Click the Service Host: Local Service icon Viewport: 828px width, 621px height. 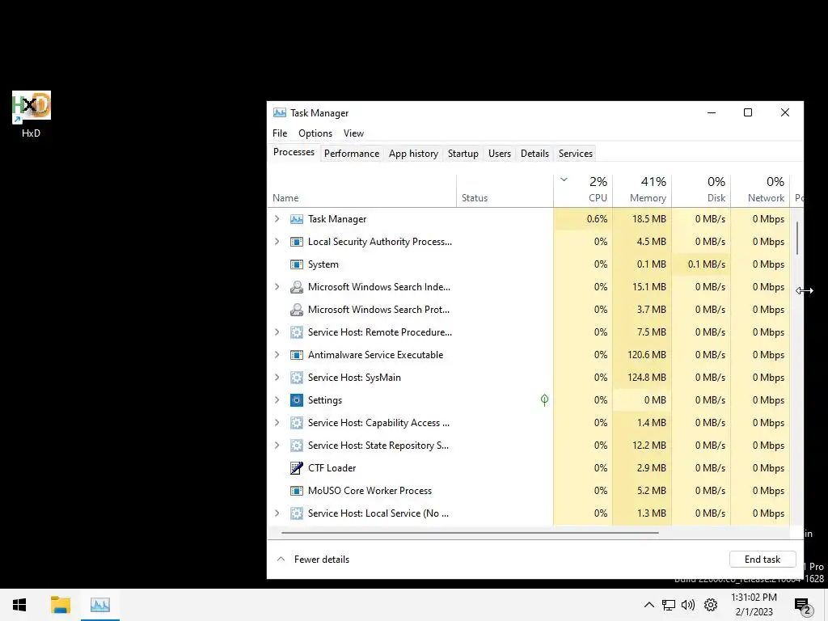click(x=297, y=513)
